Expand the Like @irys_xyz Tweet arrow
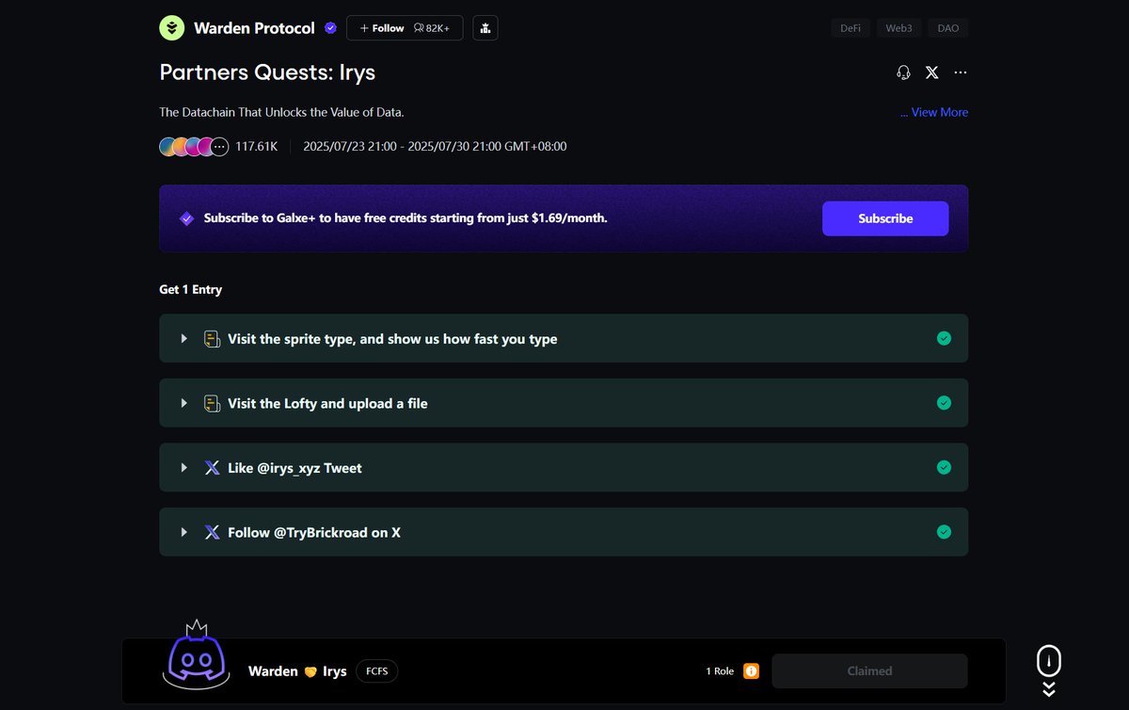Image resolution: width=1129 pixels, height=710 pixels. 184,468
